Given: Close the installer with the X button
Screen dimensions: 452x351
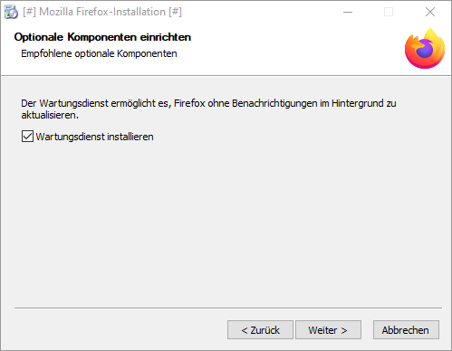Looking at the screenshot, I should tap(430, 12).
